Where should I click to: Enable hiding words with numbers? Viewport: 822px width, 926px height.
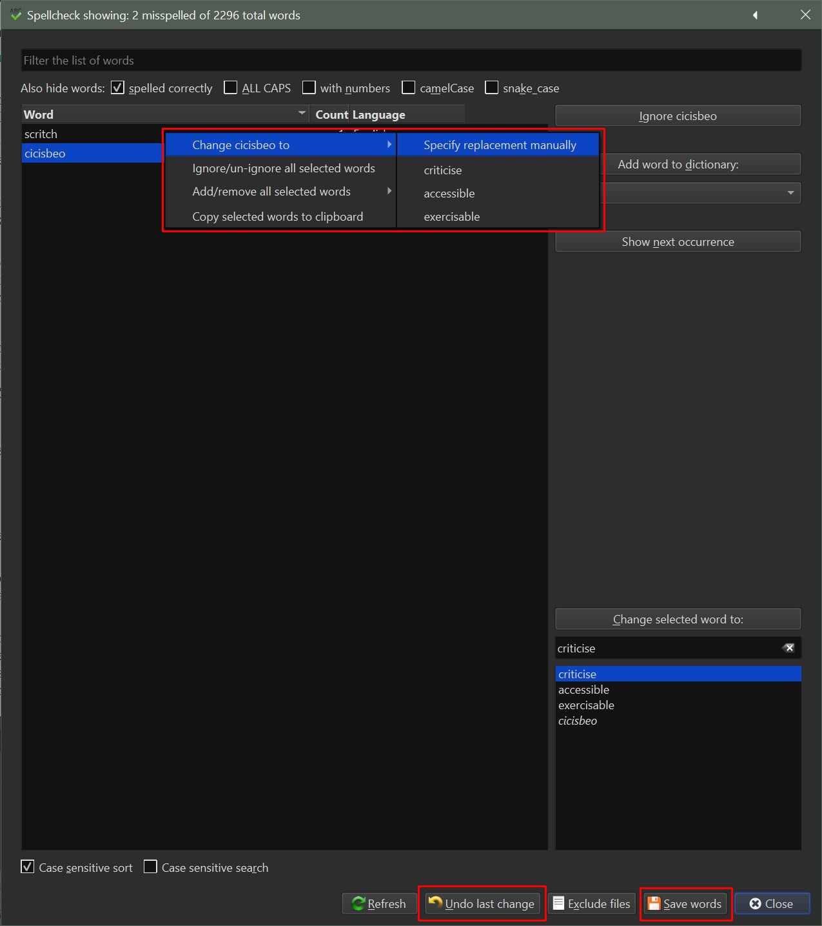[309, 87]
